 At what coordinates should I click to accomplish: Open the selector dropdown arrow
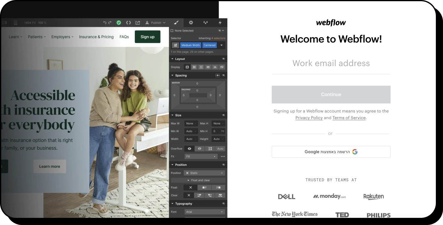(x=221, y=45)
